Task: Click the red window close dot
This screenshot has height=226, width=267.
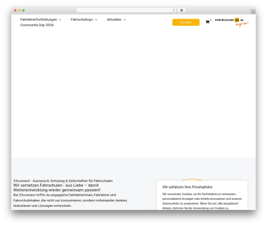Action: tap(15, 11)
